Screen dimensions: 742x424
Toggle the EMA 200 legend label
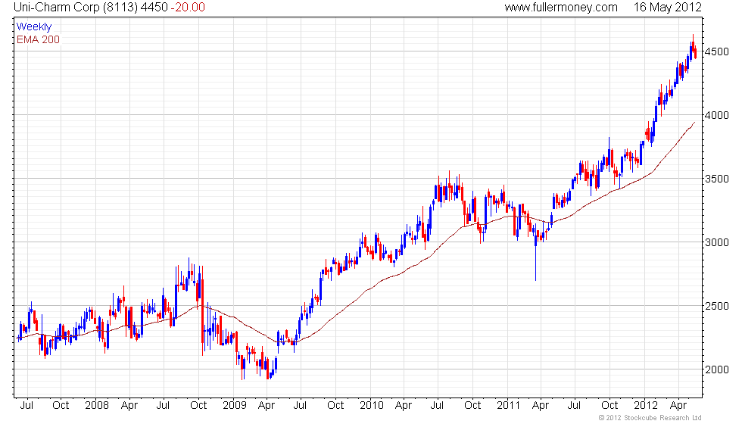(x=38, y=39)
